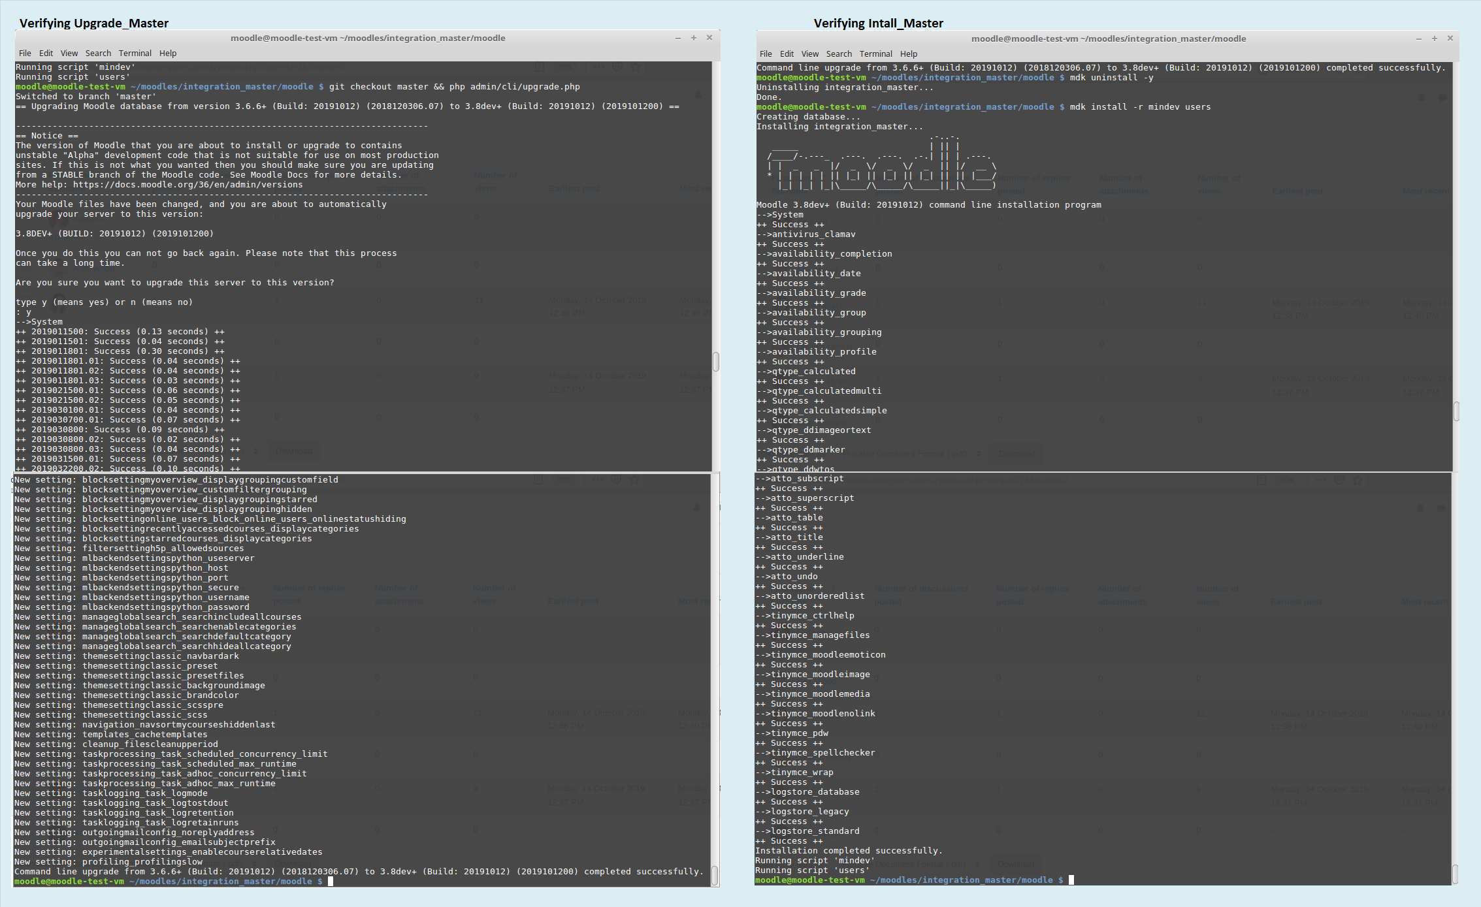Screen dimensions: 1481x907
Task: Close the Upgrade_Master terminal window
Action: (x=709, y=38)
